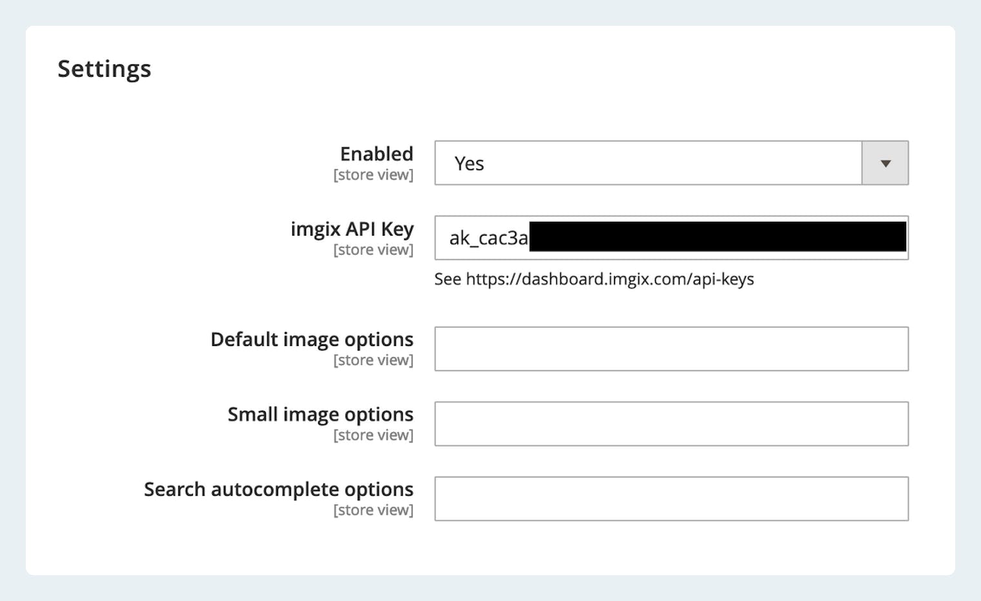Focus the Small image options text field
The image size is (981, 601).
671,424
